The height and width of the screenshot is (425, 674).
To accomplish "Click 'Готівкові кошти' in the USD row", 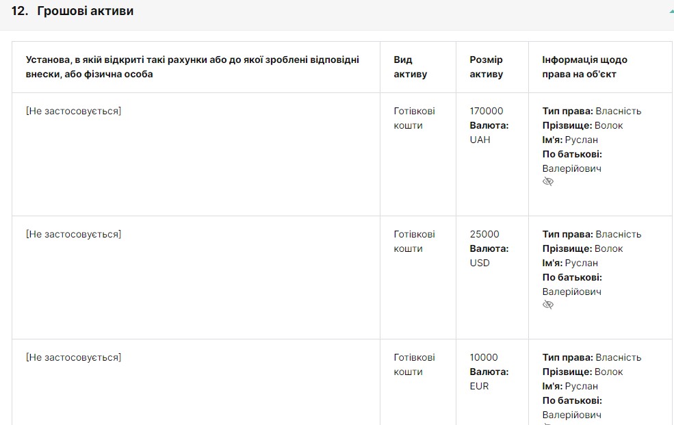I will point(414,241).
